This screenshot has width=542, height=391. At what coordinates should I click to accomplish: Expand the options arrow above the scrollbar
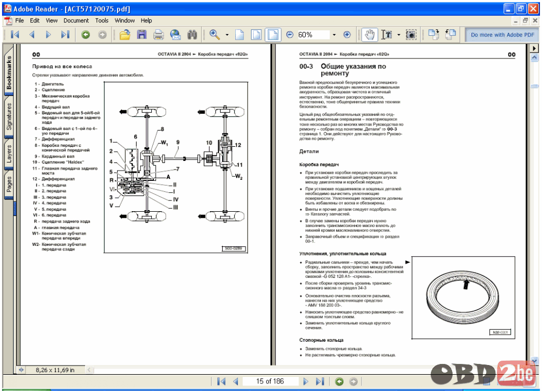534,48
